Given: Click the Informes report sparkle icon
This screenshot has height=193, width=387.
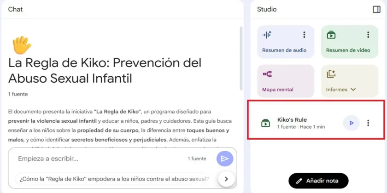Looking at the screenshot, I should click(331, 74).
